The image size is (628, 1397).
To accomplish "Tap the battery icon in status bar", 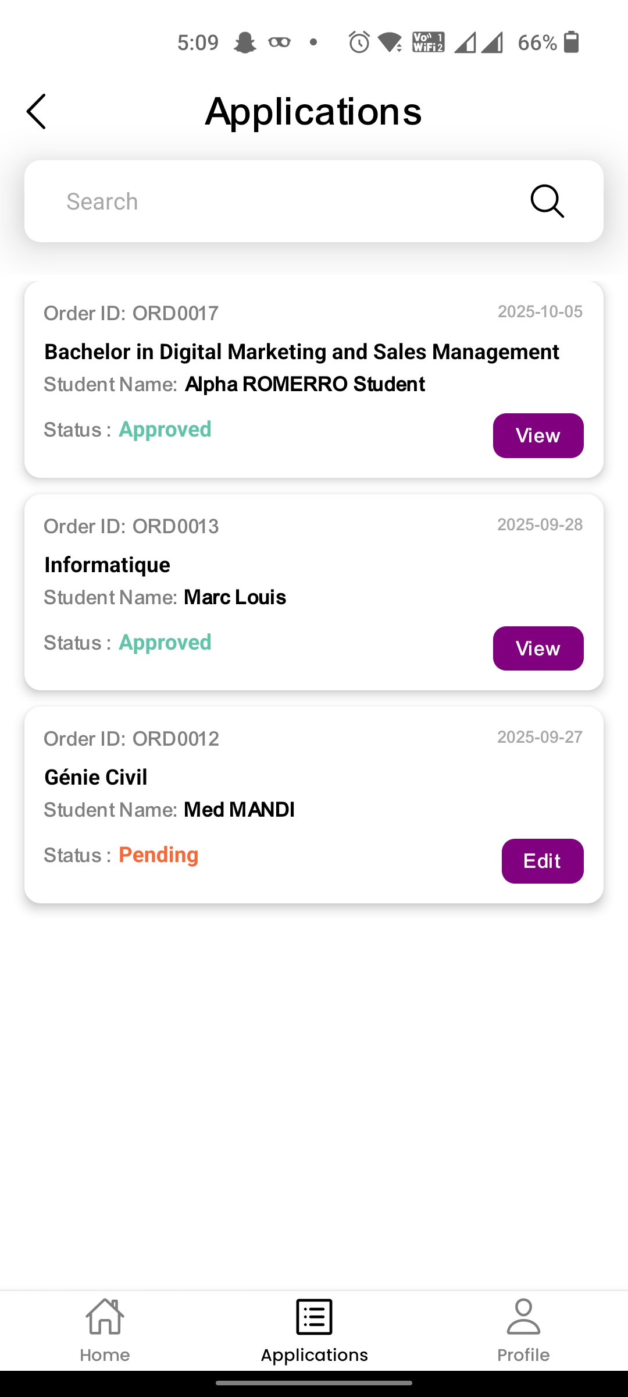I will click(572, 42).
